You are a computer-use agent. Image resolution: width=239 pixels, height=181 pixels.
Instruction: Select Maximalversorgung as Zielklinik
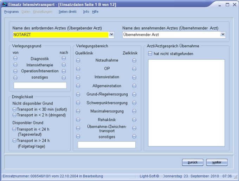[x=134, y=111]
